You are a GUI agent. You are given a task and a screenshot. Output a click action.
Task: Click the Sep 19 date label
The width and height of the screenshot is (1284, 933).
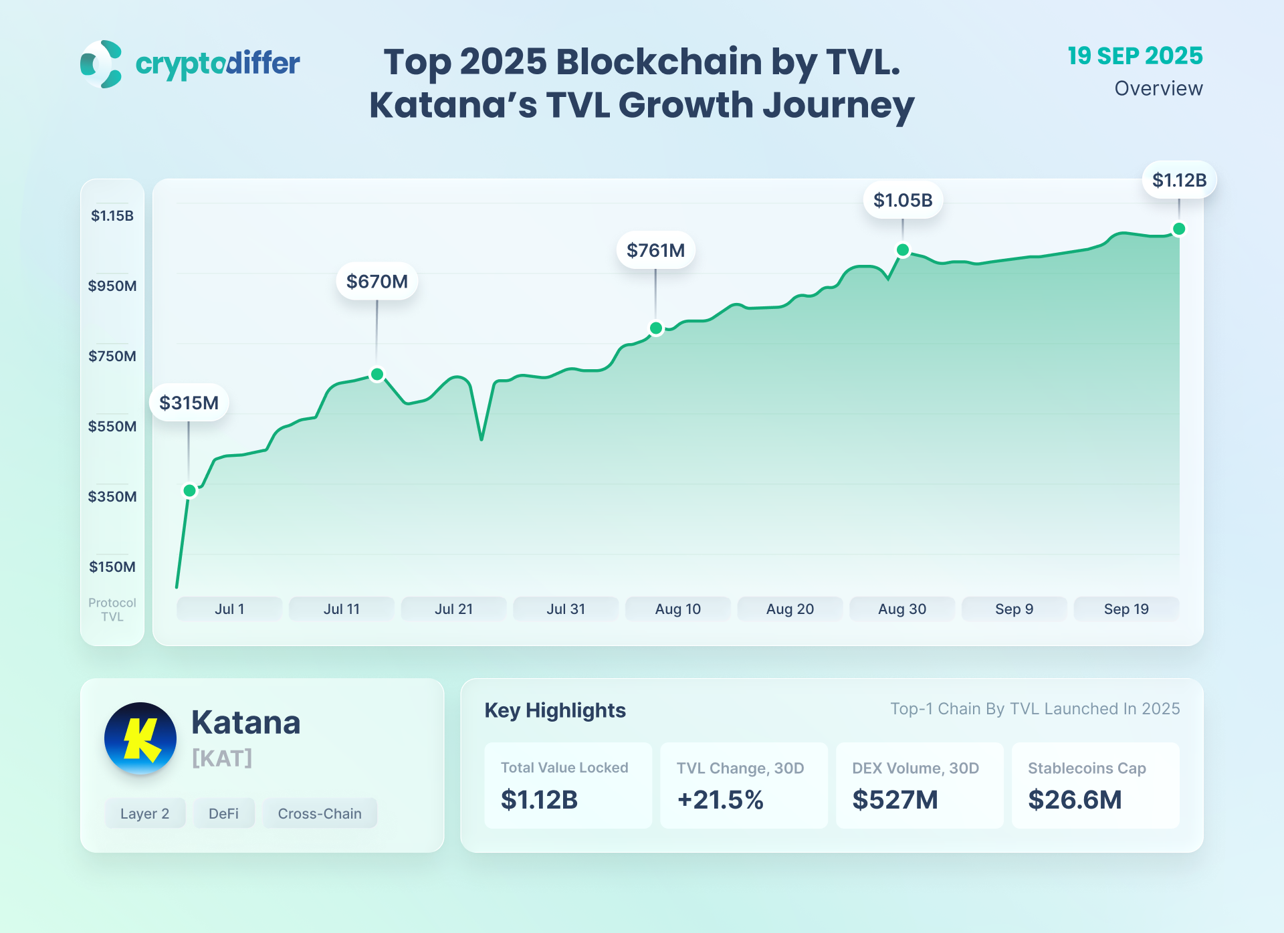pyautogui.click(x=1126, y=609)
